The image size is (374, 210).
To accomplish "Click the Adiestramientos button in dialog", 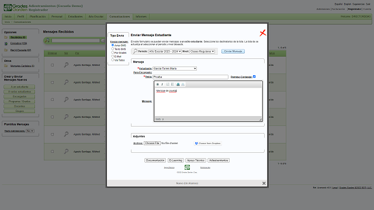I will pos(219,160).
